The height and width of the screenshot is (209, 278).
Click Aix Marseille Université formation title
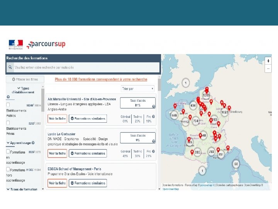pos(82,99)
